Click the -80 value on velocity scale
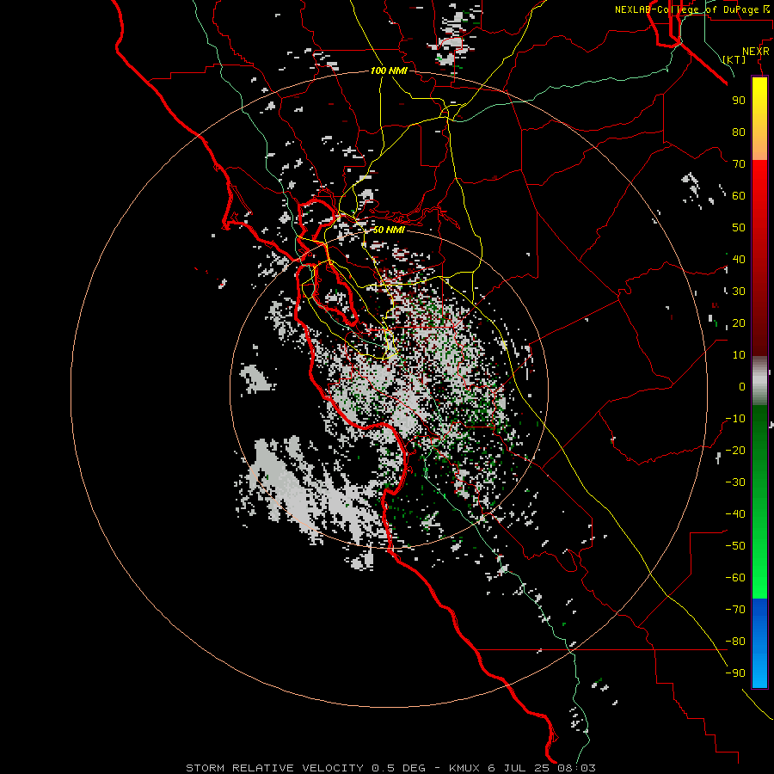This screenshot has height=774, width=774. click(x=735, y=642)
